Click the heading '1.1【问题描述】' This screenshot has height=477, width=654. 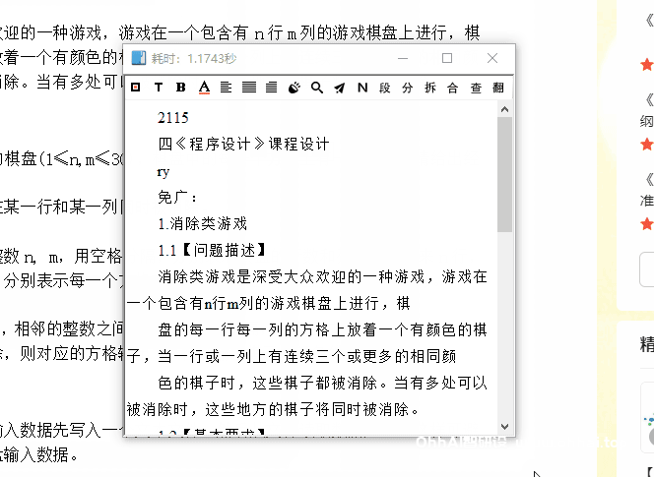(213, 251)
